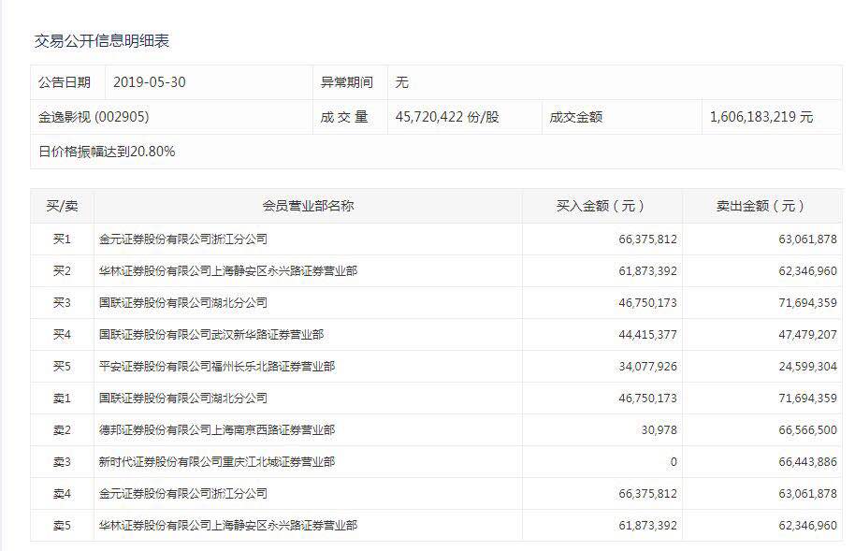This screenshot has height=551, width=855.
Task: Open 华林证券上海静安区永兴路 in the 买2 row
Action: [x=227, y=271]
